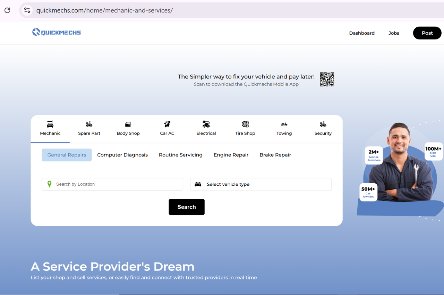Click the Post button in header
Screen dimensions: 444x295
click(427, 33)
